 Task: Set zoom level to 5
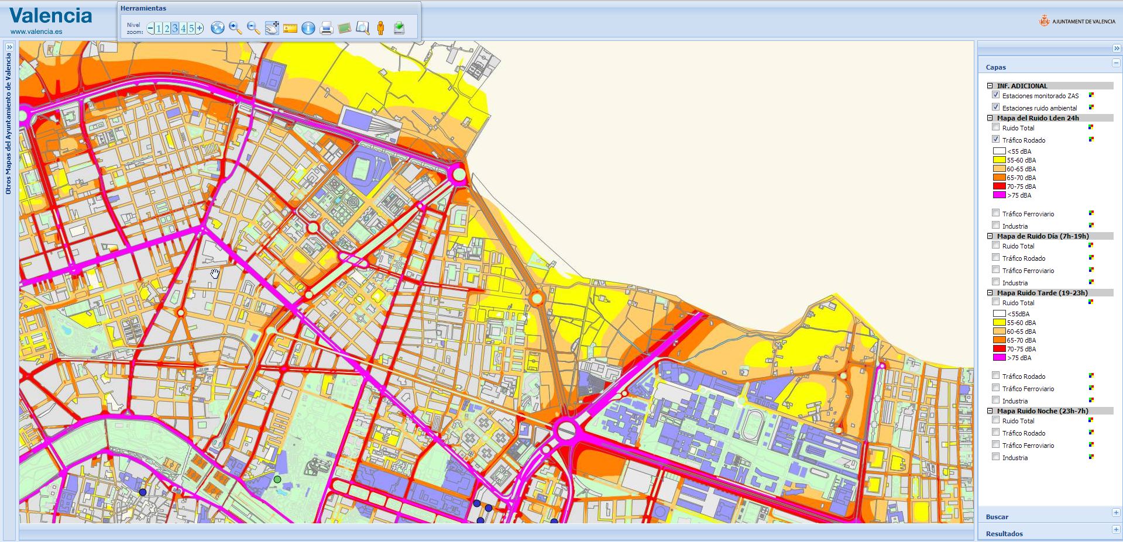click(x=191, y=29)
